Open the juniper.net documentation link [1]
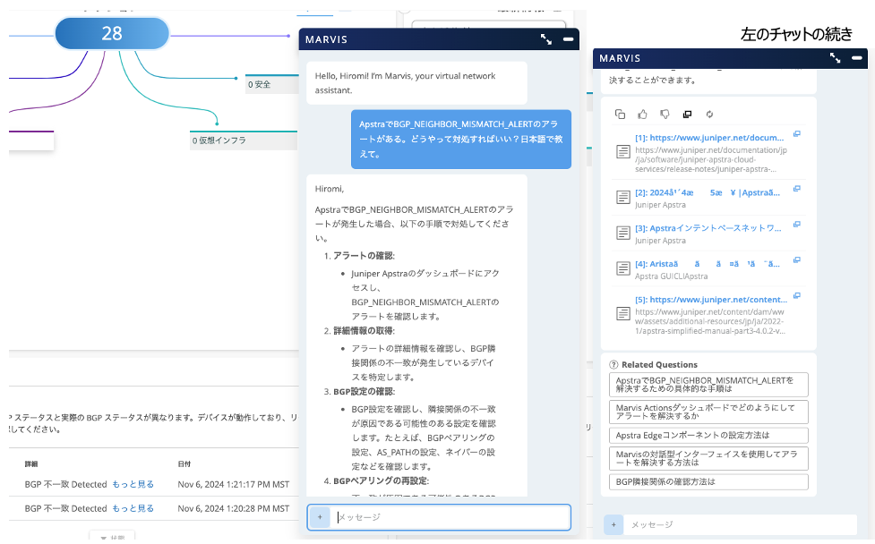875x544 pixels. 709,138
